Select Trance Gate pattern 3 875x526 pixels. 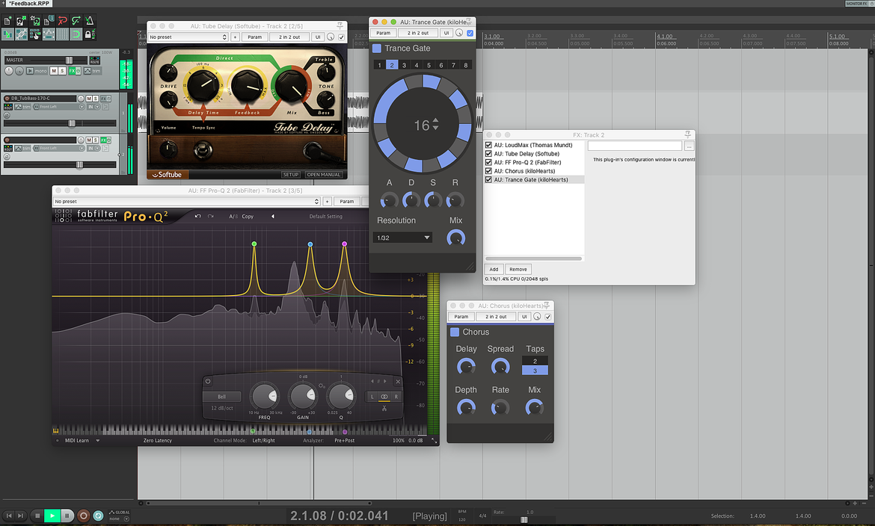click(x=404, y=65)
